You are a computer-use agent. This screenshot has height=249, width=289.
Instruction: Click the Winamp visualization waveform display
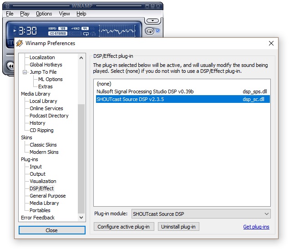[117, 31]
